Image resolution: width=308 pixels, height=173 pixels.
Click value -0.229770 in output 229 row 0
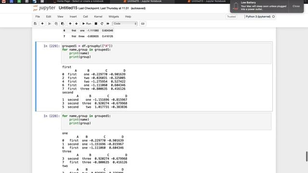coord(99,74)
